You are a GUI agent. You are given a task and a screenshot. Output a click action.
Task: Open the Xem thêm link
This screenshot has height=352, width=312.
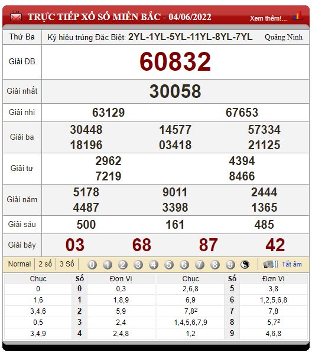(x=268, y=18)
